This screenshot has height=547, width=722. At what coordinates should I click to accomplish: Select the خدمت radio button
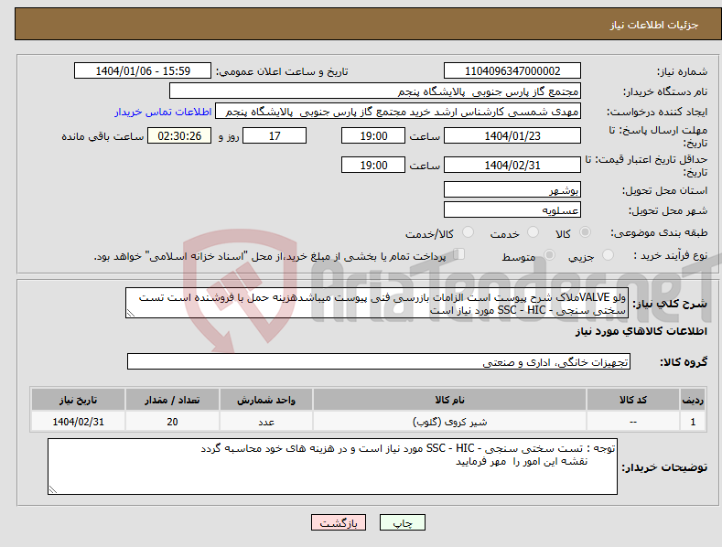point(533,232)
